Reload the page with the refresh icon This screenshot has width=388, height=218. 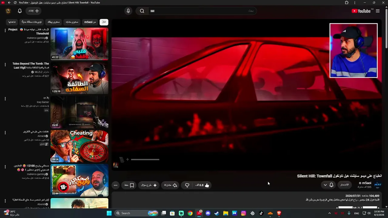click(x=15, y=3)
